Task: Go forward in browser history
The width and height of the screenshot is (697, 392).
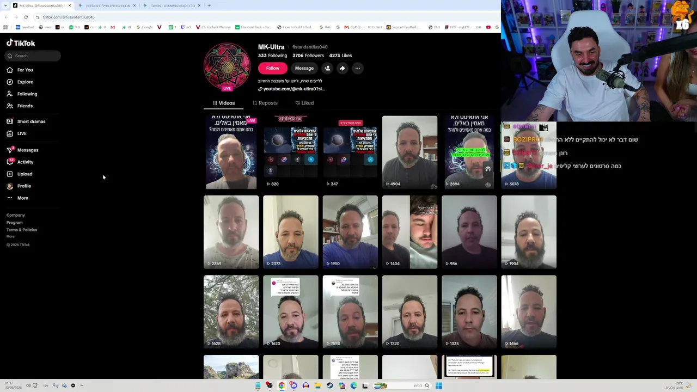Action: point(15,17)
